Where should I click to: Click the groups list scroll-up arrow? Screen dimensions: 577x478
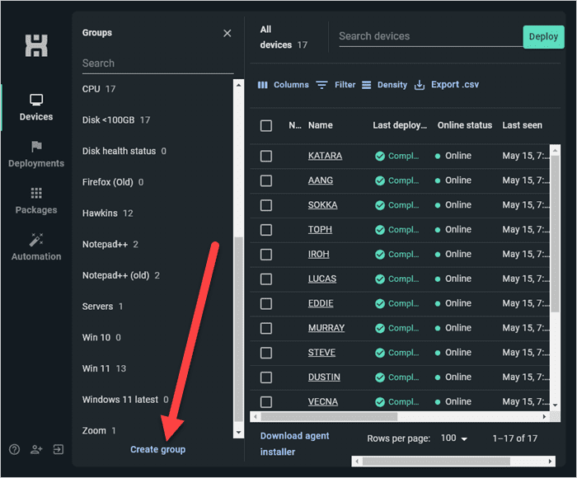point(239,85)
